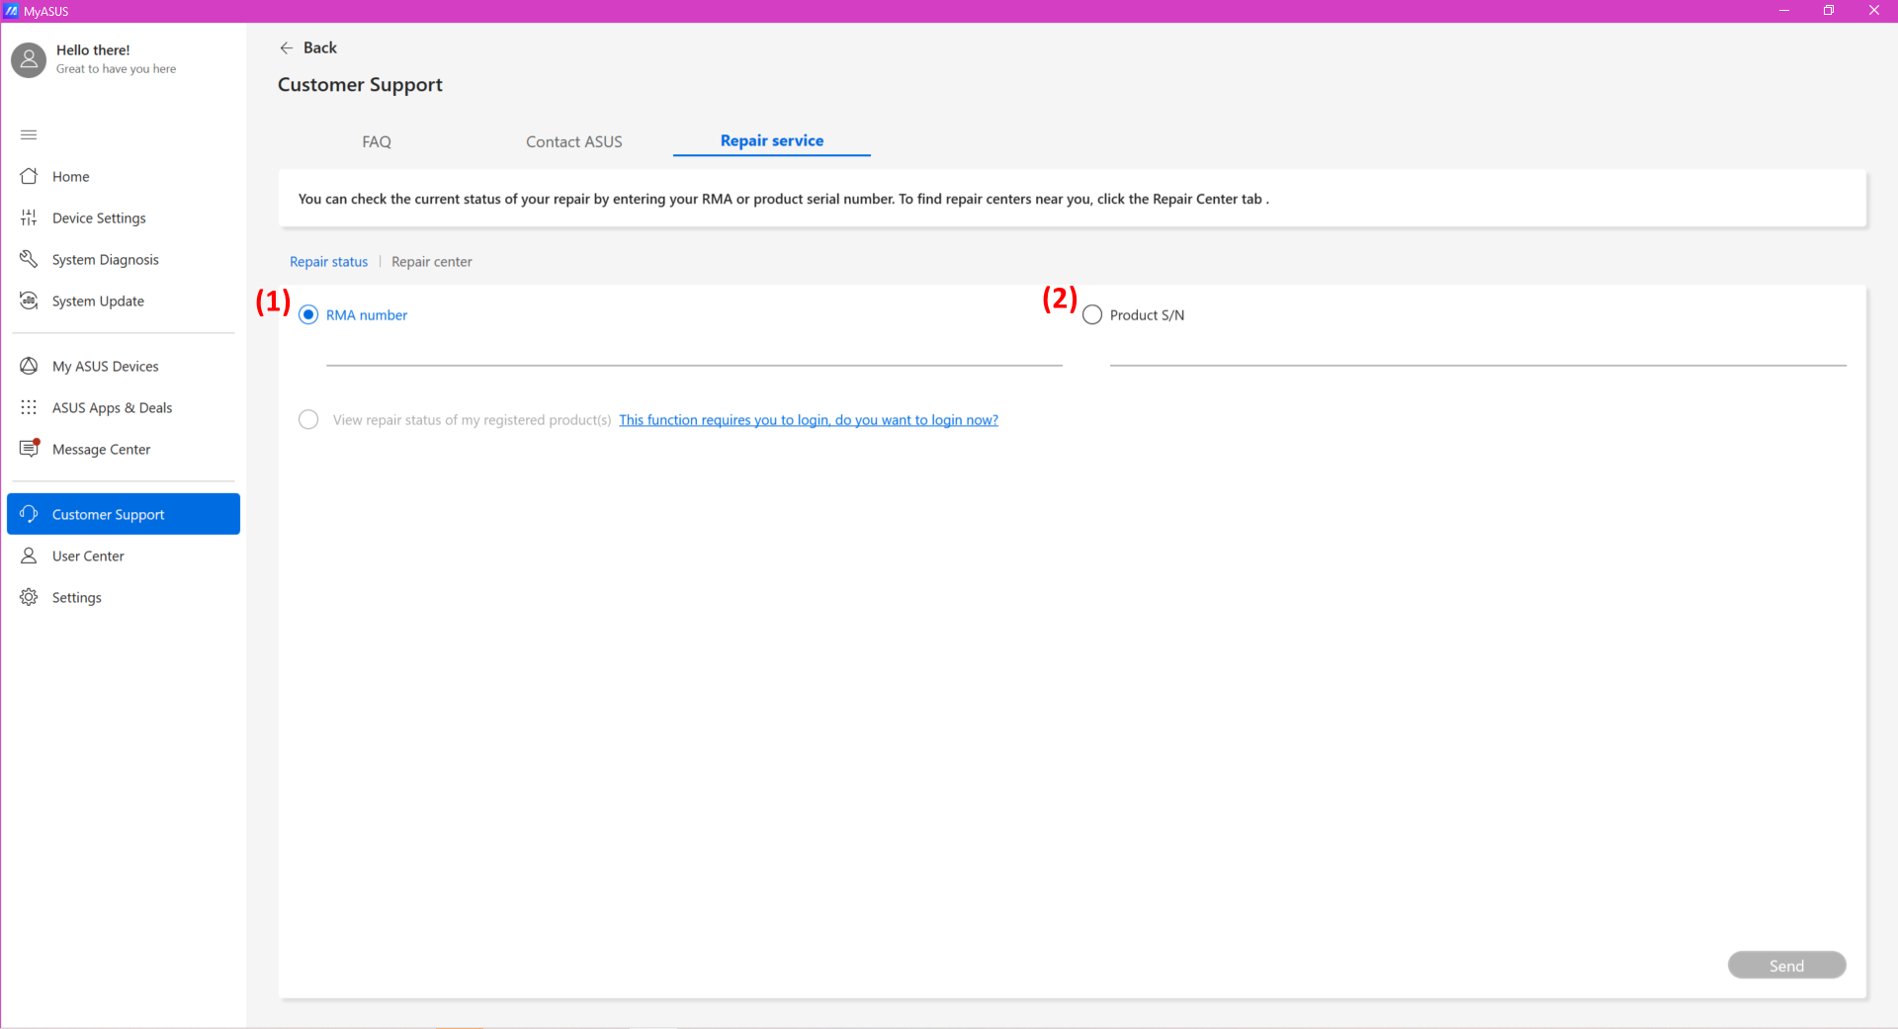The width and height of the screenshot is (1898, 1029).
Task: Click the System Diagnosis wrench icon
Action: [x=29, y=259]
